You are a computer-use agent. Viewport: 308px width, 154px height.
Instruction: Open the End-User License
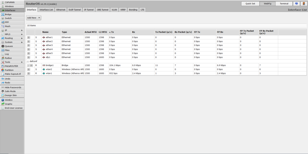pos(12,108)
